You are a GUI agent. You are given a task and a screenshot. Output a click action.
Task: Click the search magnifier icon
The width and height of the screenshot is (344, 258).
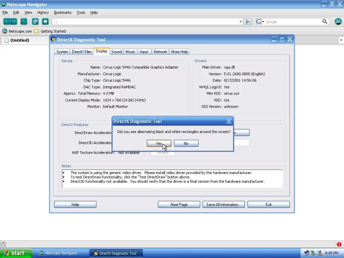pyautogui.click(x=325, y=21)
